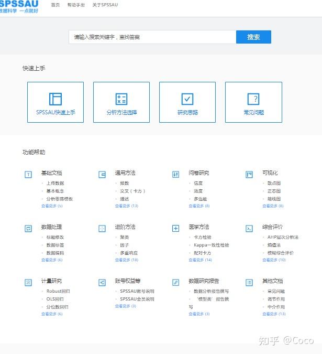Open the 中介作用 link
This screenshot has height=354, width=322.
pos(276,307)
